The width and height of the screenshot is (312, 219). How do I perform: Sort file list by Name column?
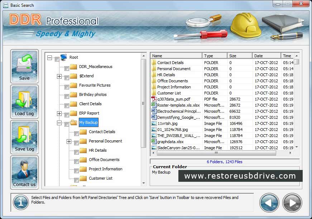click(x=176, y=56)
